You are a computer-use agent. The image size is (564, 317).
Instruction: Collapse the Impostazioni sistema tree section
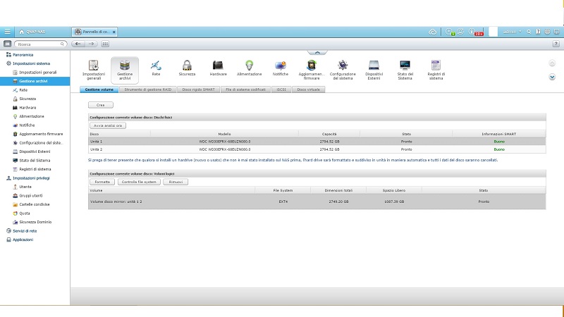8,63
